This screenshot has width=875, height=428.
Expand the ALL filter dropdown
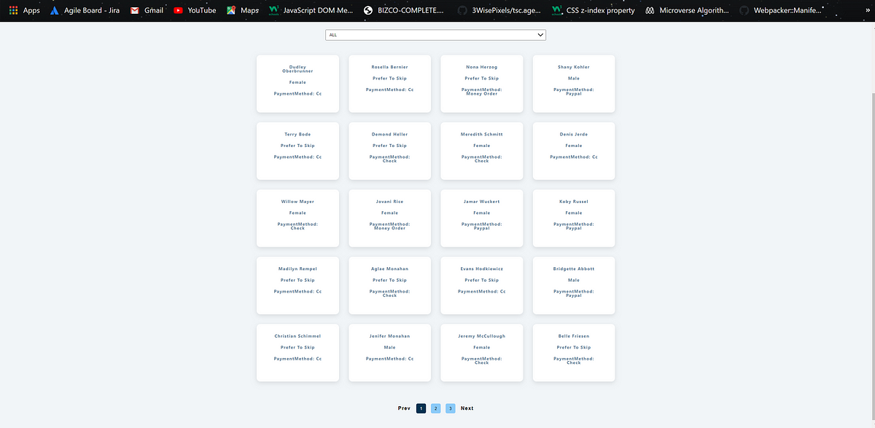(435, 35)
